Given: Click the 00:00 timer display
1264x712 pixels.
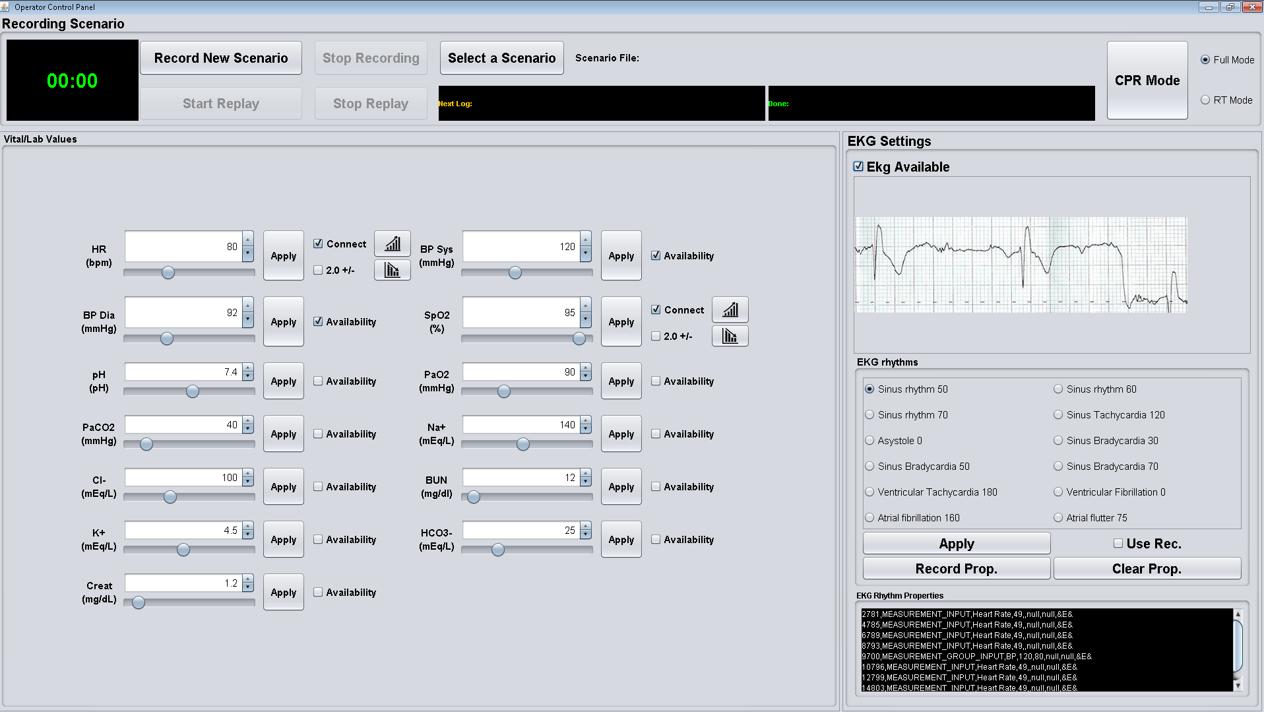Looking at the screenshot, I should [x=73, y=81].
